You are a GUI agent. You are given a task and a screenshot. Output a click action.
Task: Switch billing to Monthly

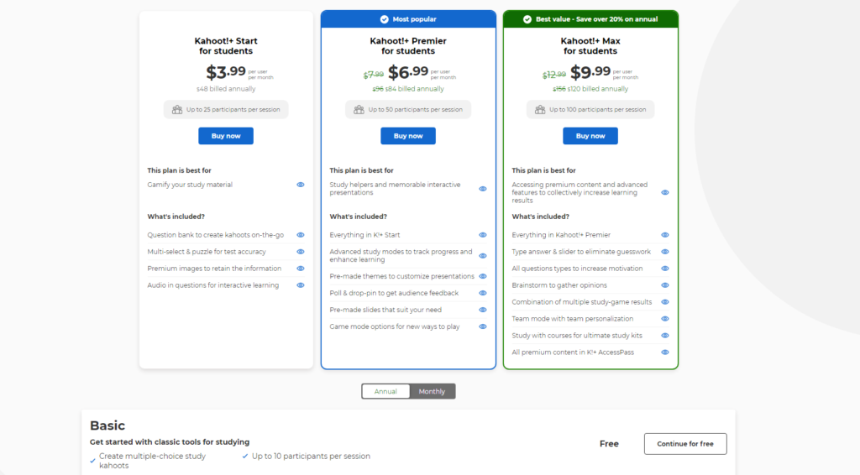(x=433, y=391)
